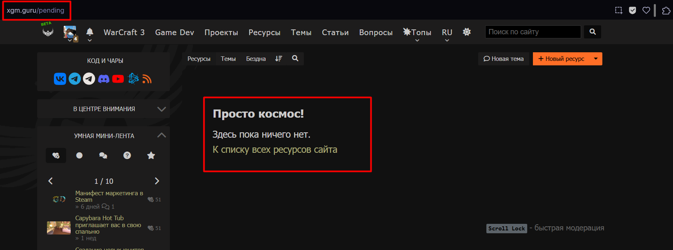
Task: Open list search magnifier in sub-tabs
Action: click(295, 58)
